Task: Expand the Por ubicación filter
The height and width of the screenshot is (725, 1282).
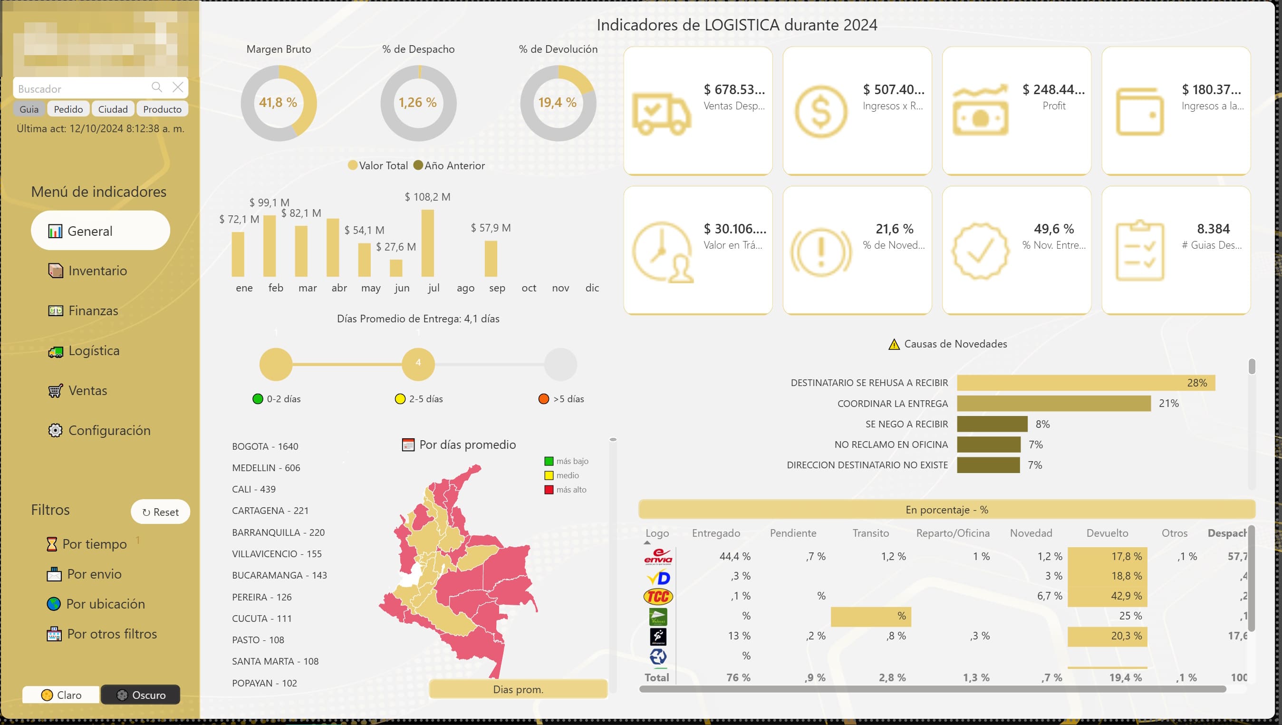Action: tap(96, 603)
